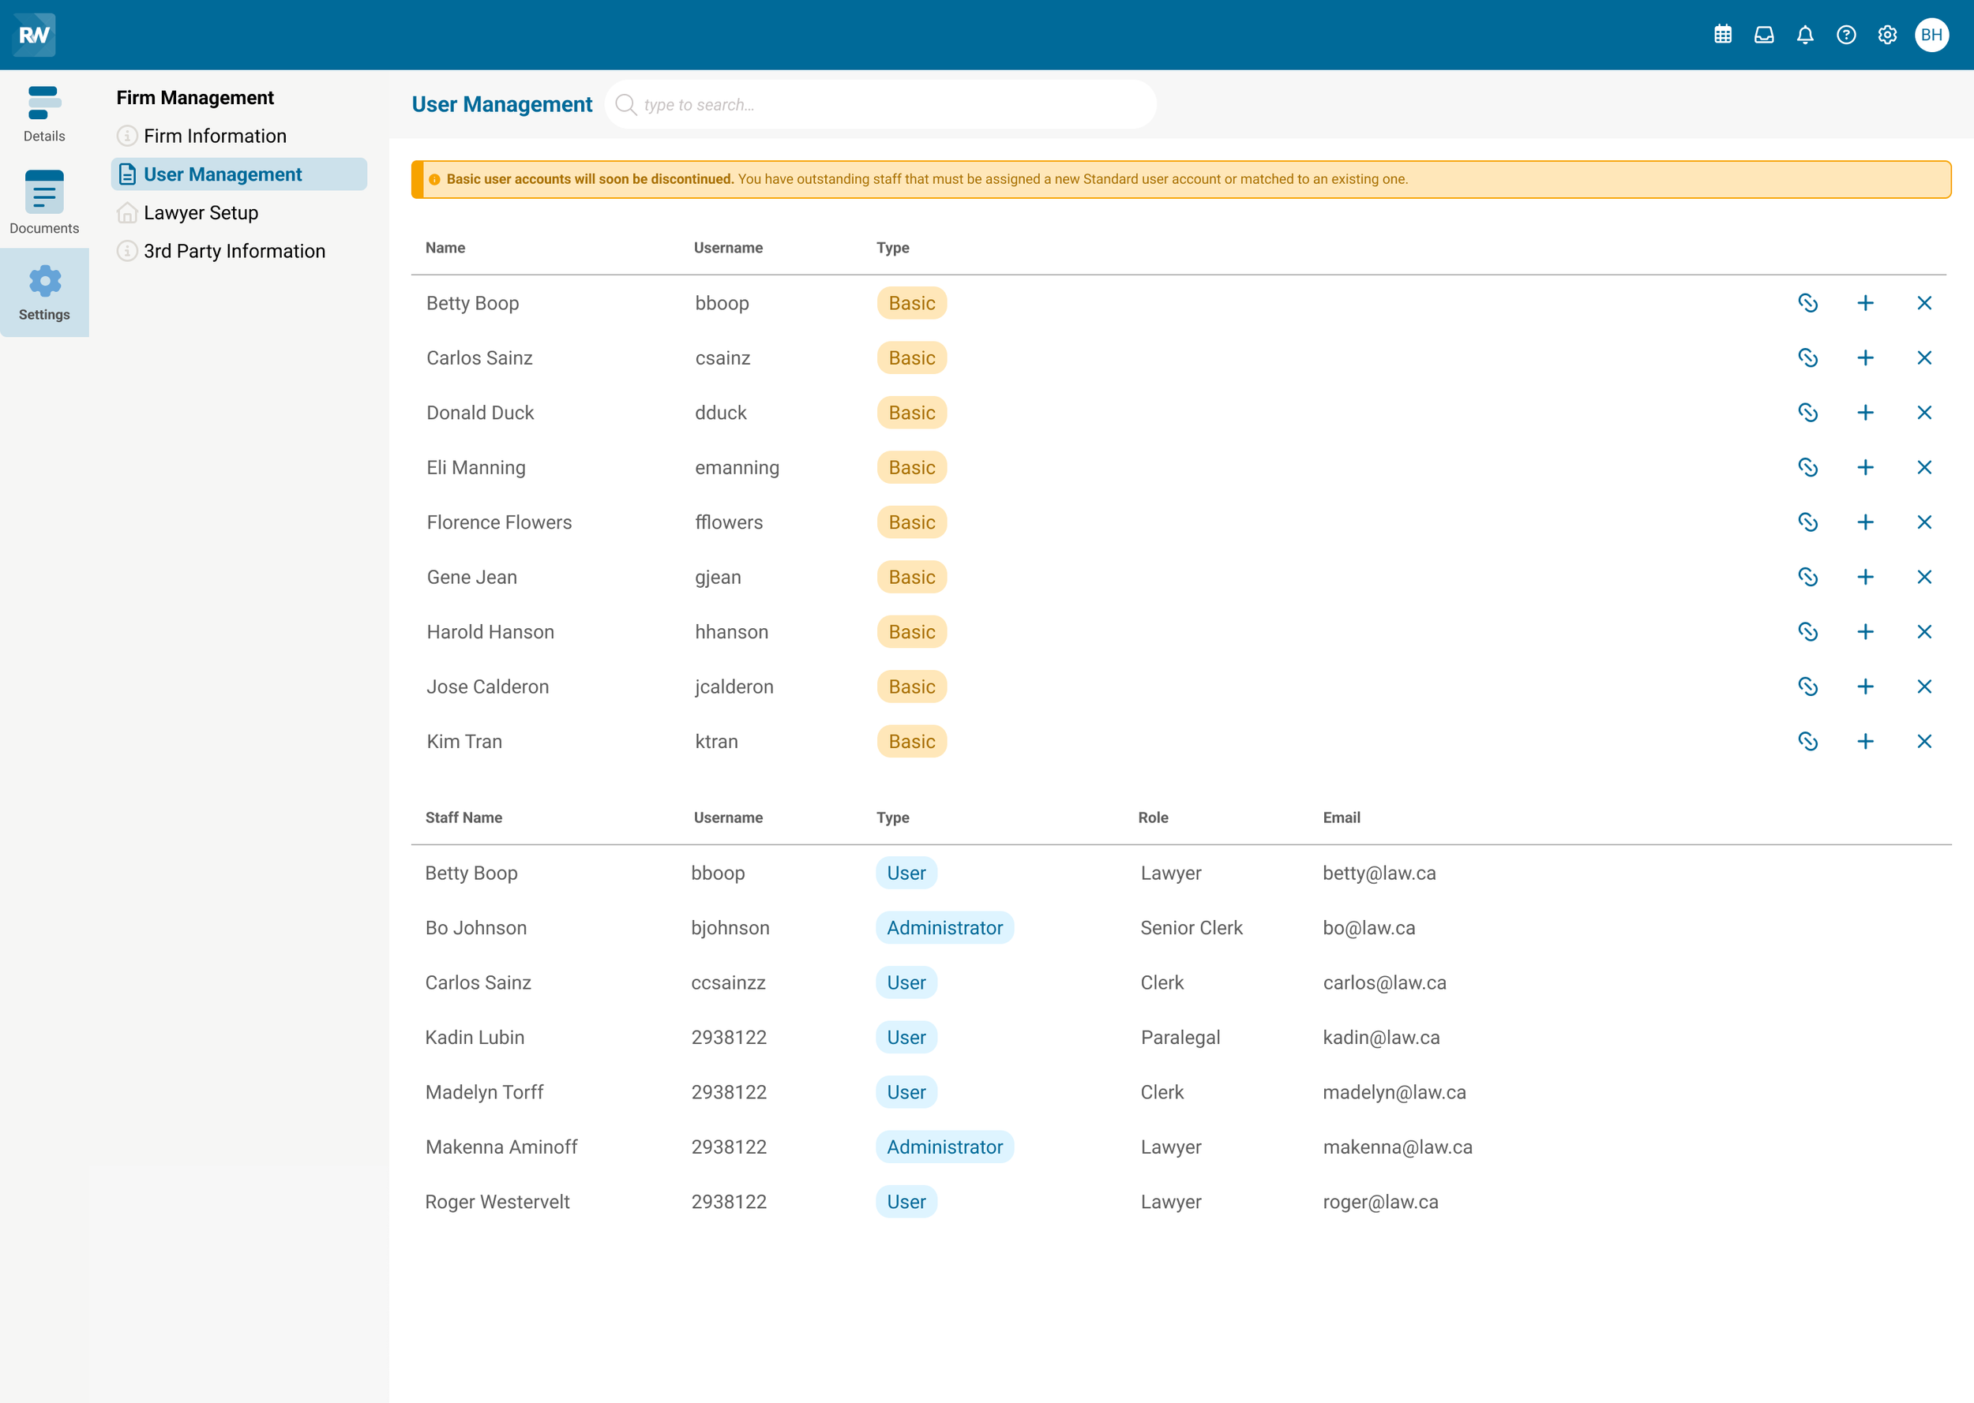Open the inbox tray icon
This screenshot has width=1974, height=1403.
coord(1764,35)
